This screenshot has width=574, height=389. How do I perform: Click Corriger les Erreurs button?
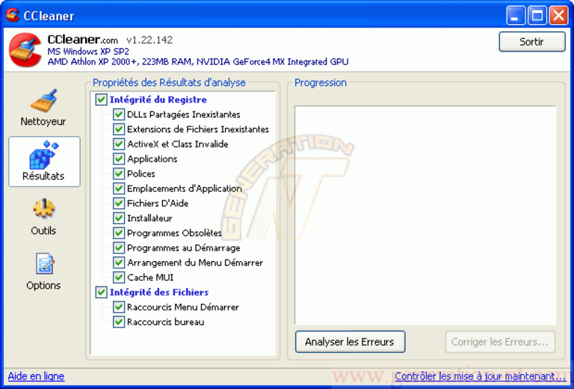tap(500, 342)
